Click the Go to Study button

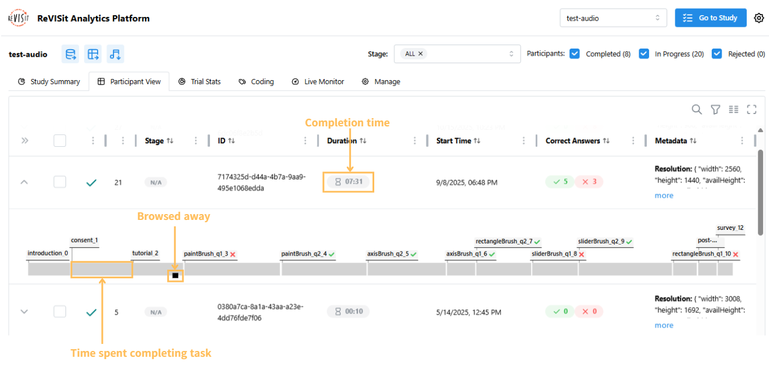711,18
